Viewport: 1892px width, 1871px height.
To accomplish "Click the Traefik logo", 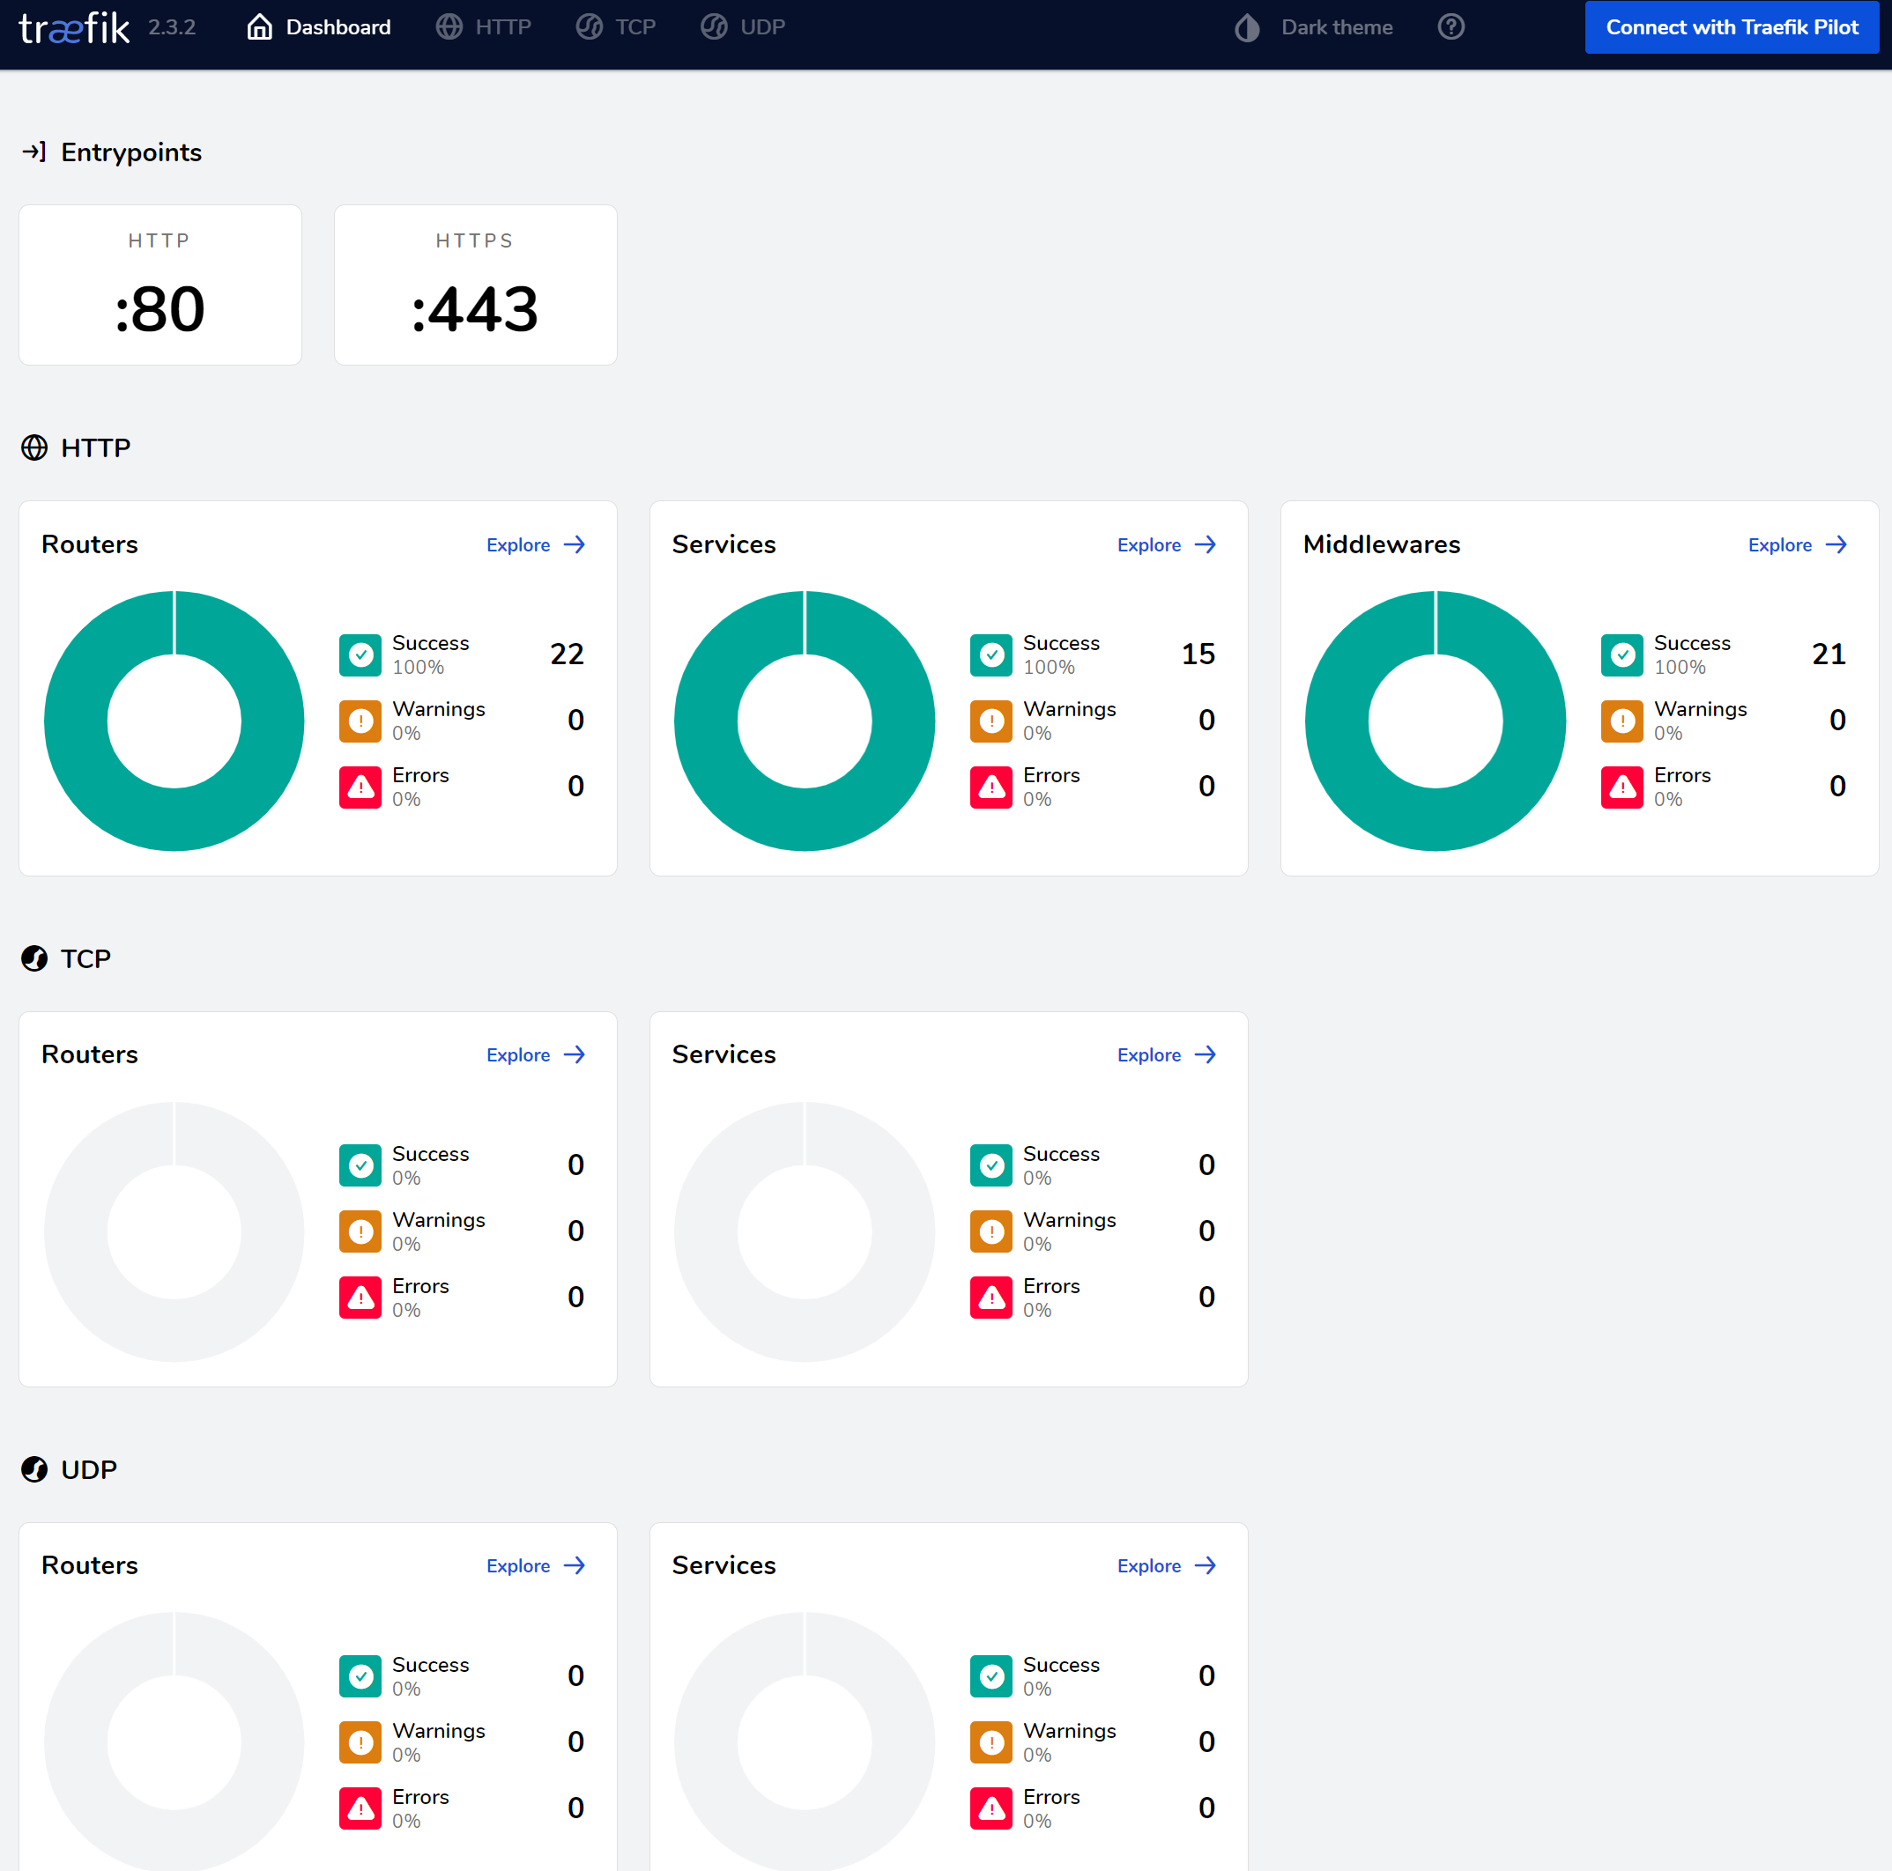I will (74, 27).
